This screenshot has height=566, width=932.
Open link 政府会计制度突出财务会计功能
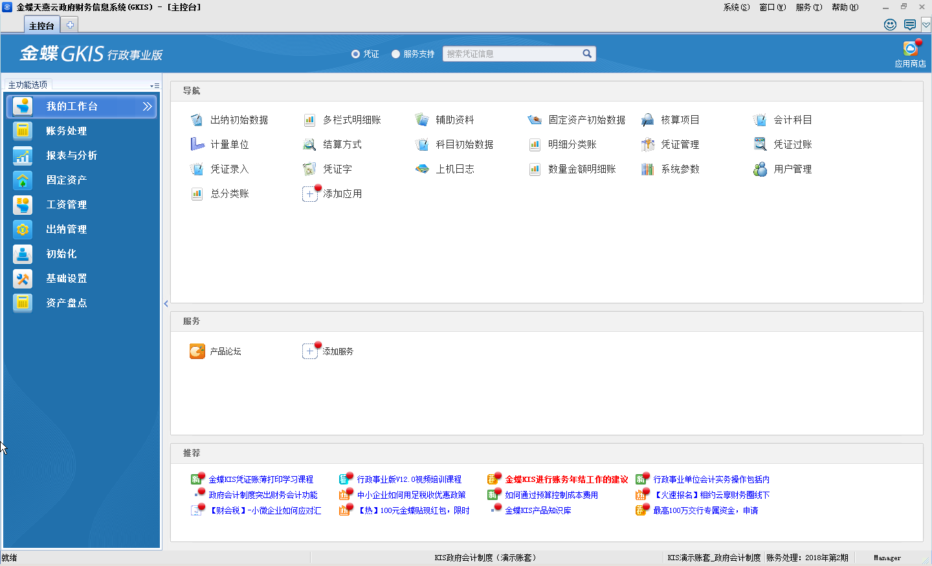click(263, 495)
